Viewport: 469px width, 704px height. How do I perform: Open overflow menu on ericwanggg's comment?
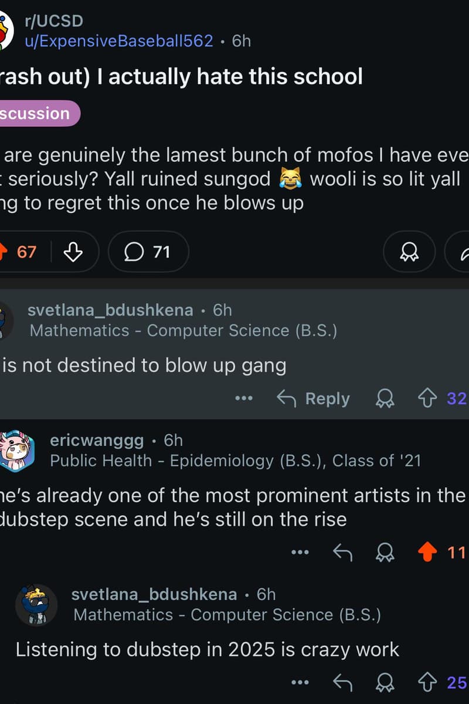(300, 552)
